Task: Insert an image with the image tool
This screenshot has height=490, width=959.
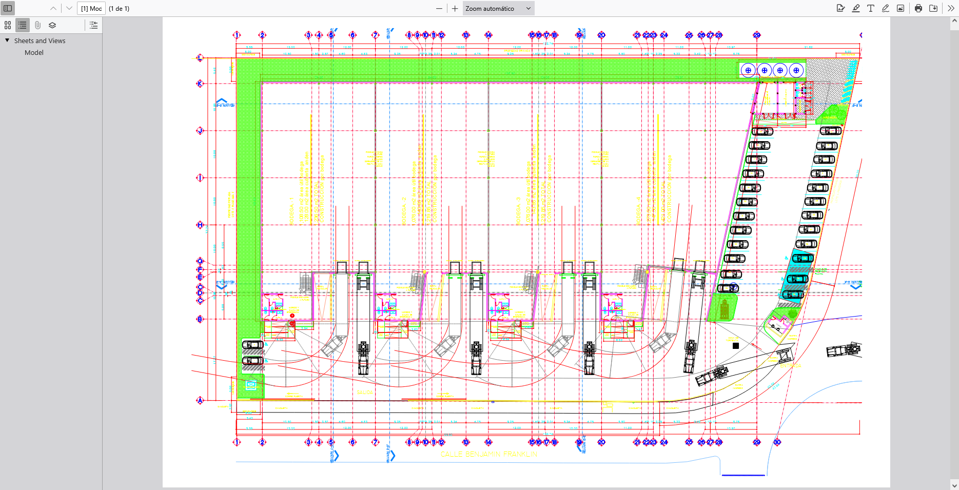Action: point(901,8)
